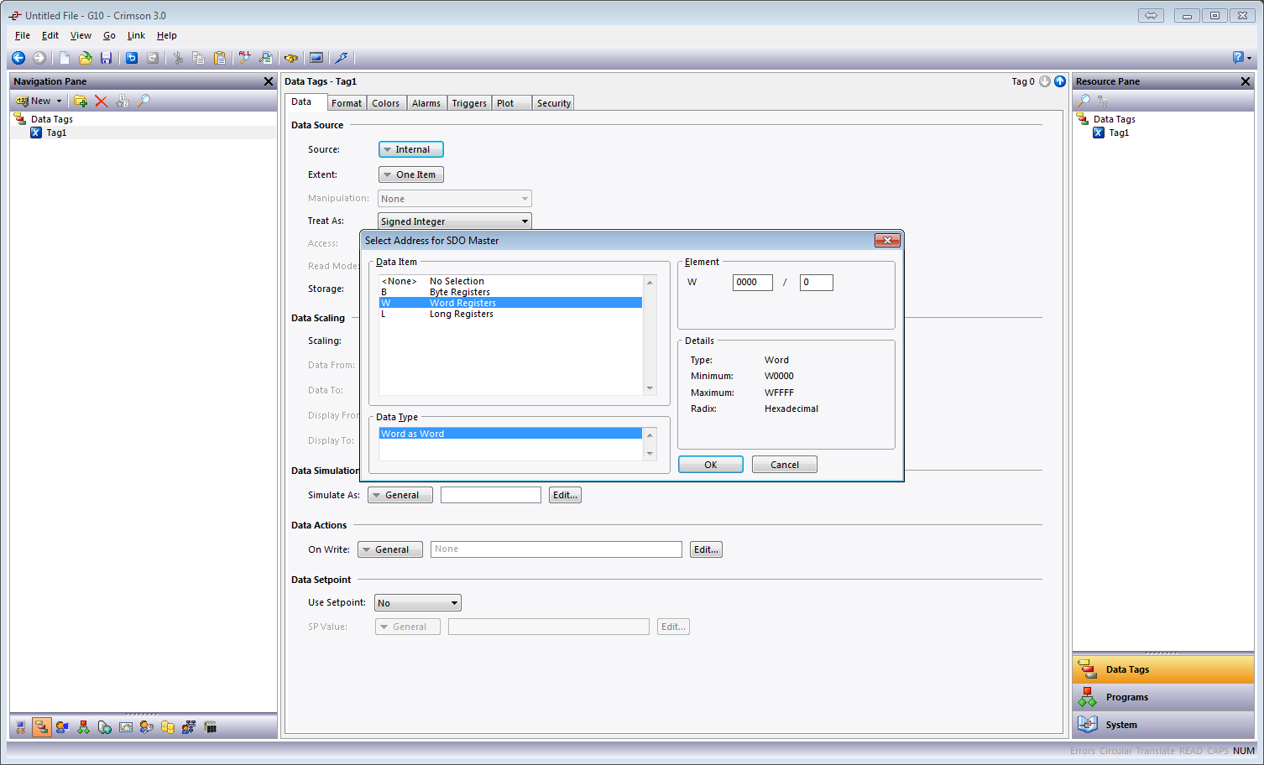Open the Data Logger chart category icon
The width and height of the screenshot is (1264, 765).
click(x=126, y=727)
